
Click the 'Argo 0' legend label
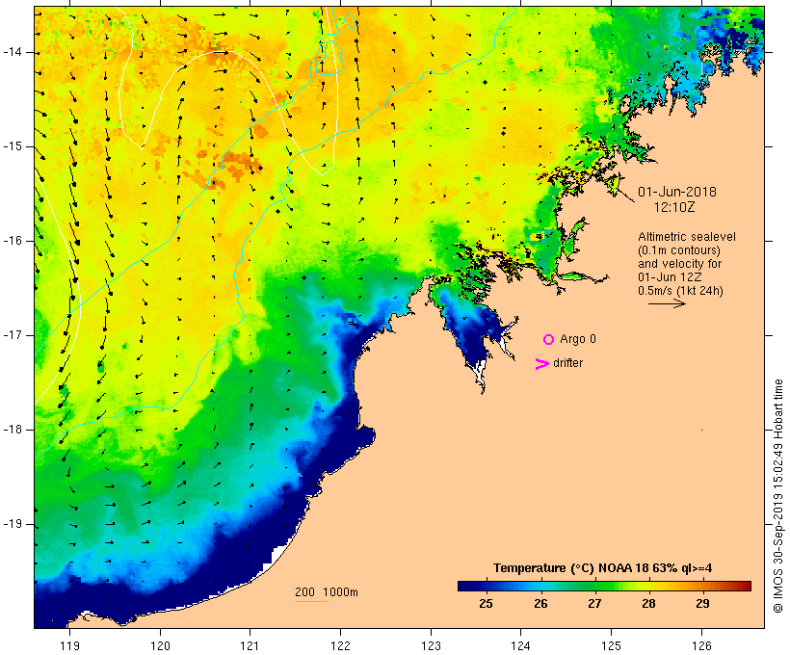pos(578,339)
